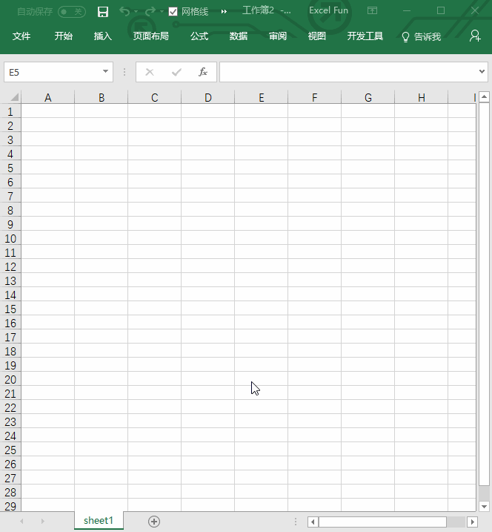The height and width of the screenshot is (532, 492).
Task: Select the sheet1 worksheet tab
Action: point(99,521)
